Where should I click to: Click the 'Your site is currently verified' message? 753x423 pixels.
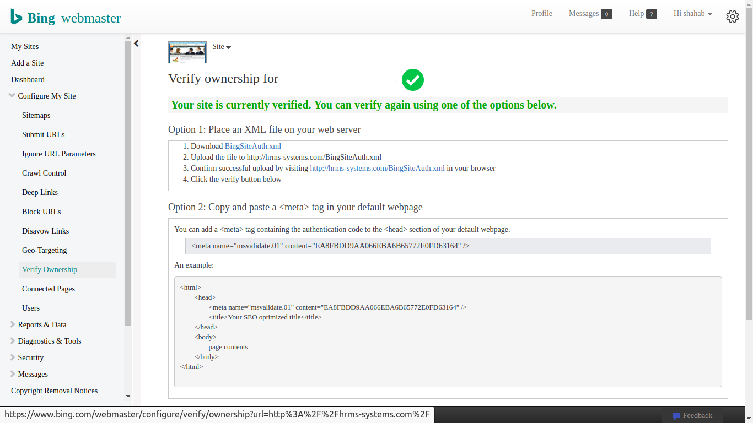pos(364,105)
